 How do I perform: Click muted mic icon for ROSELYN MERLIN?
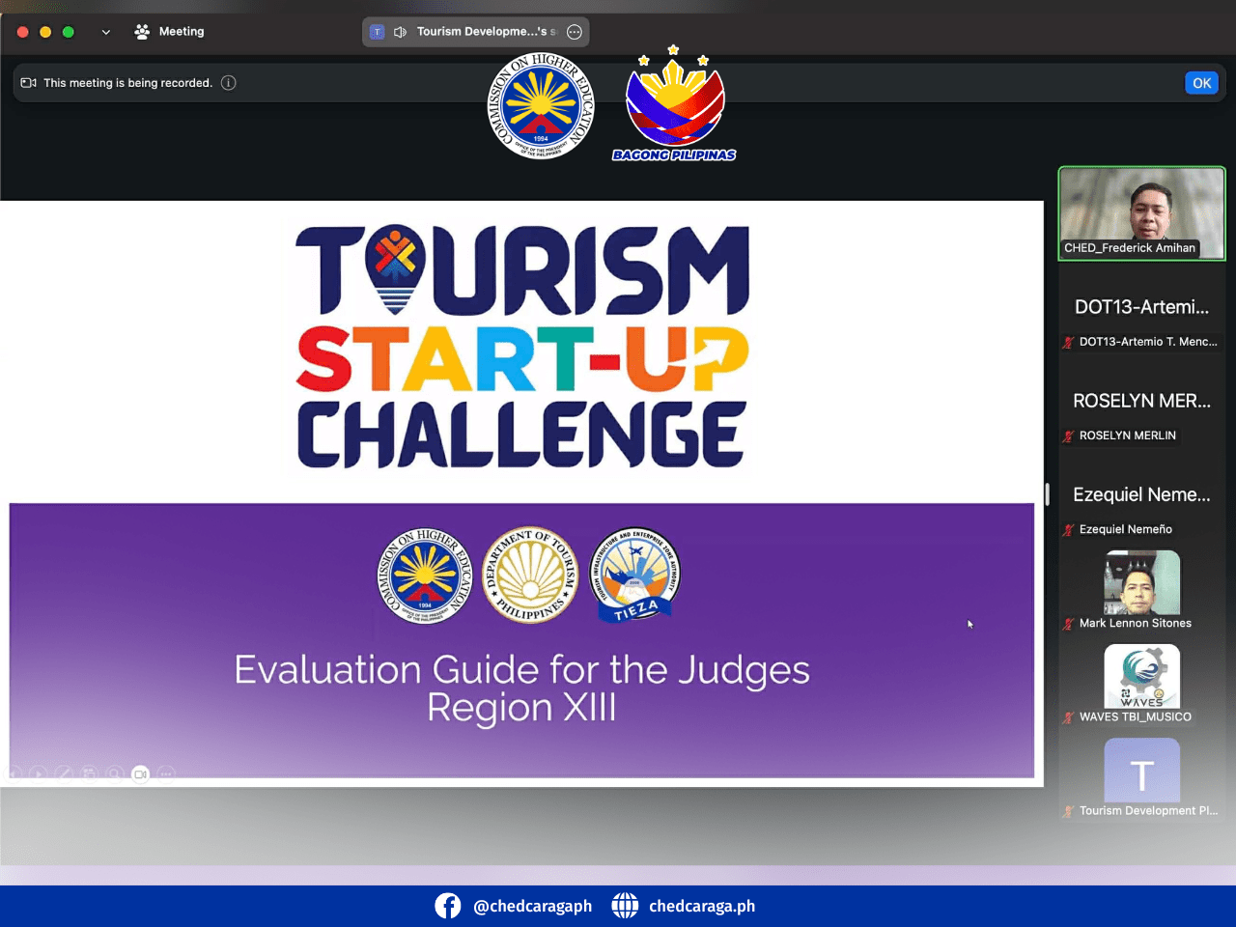pyautogui.click(x=1069, y=436)
